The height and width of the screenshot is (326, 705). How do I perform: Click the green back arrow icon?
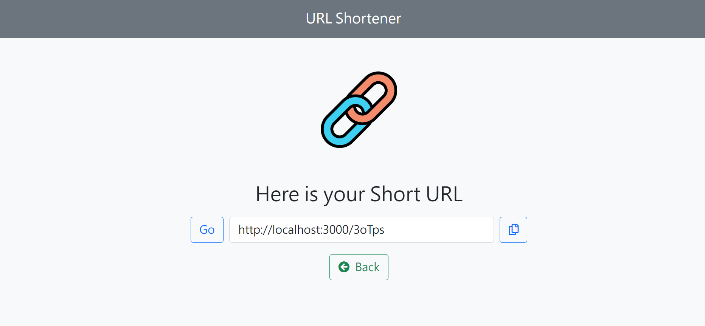pos(344,267)
